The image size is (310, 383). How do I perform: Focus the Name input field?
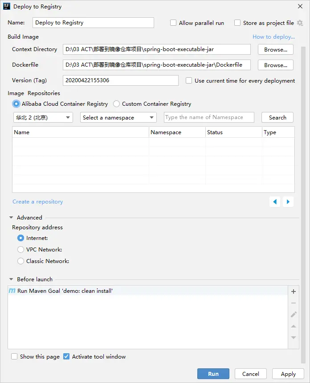[x=93, y=23]
